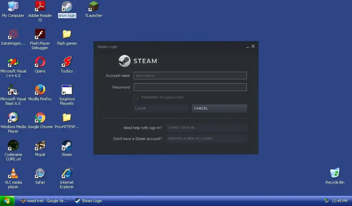
Task: Minimize the Steam Login window
Action: tap(247, 46)
